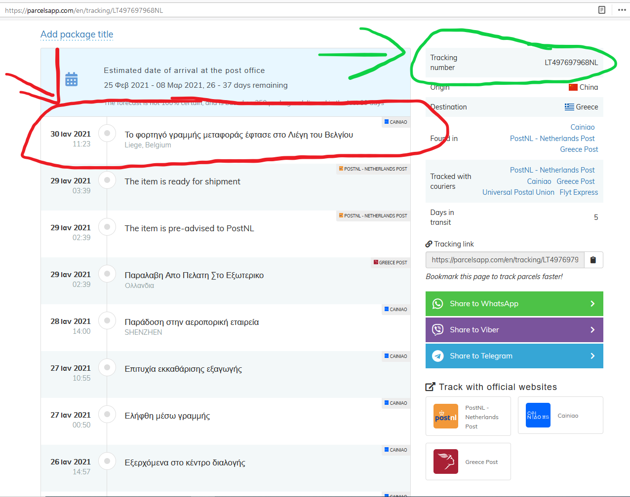Click the Viber logo icon

[x=438, y=330]
